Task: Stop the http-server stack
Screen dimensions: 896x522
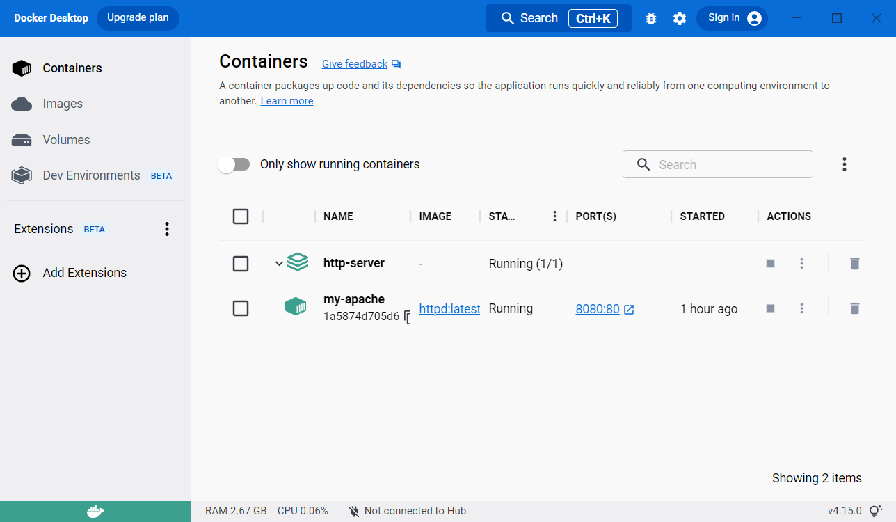Action: coord(770,264)
